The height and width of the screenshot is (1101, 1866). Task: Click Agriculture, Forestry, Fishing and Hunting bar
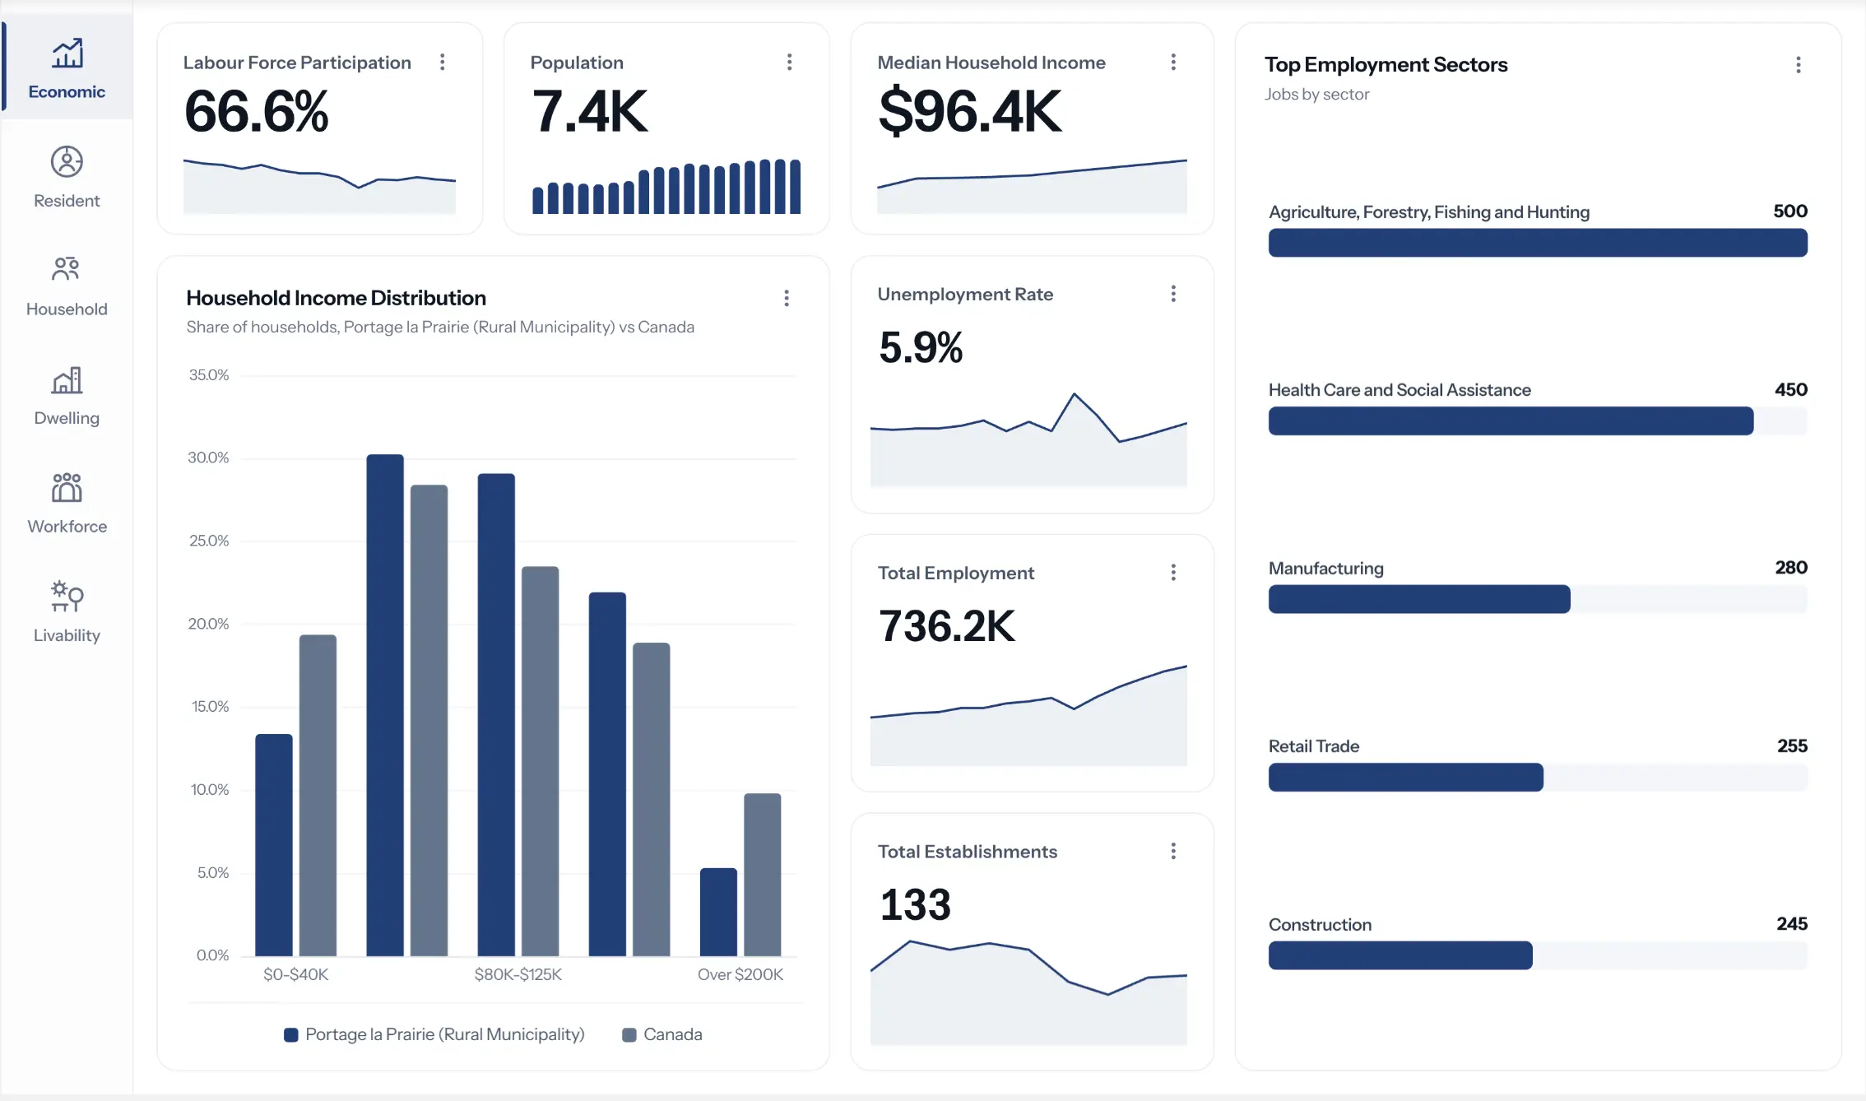1538,243
